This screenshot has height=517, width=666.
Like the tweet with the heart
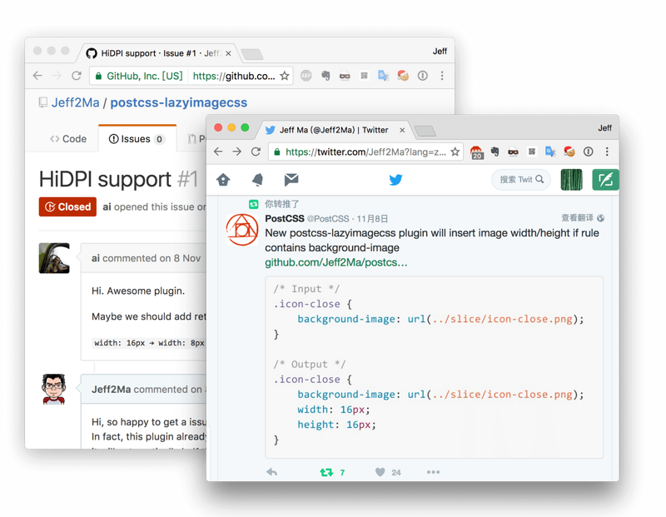[379, 472]
